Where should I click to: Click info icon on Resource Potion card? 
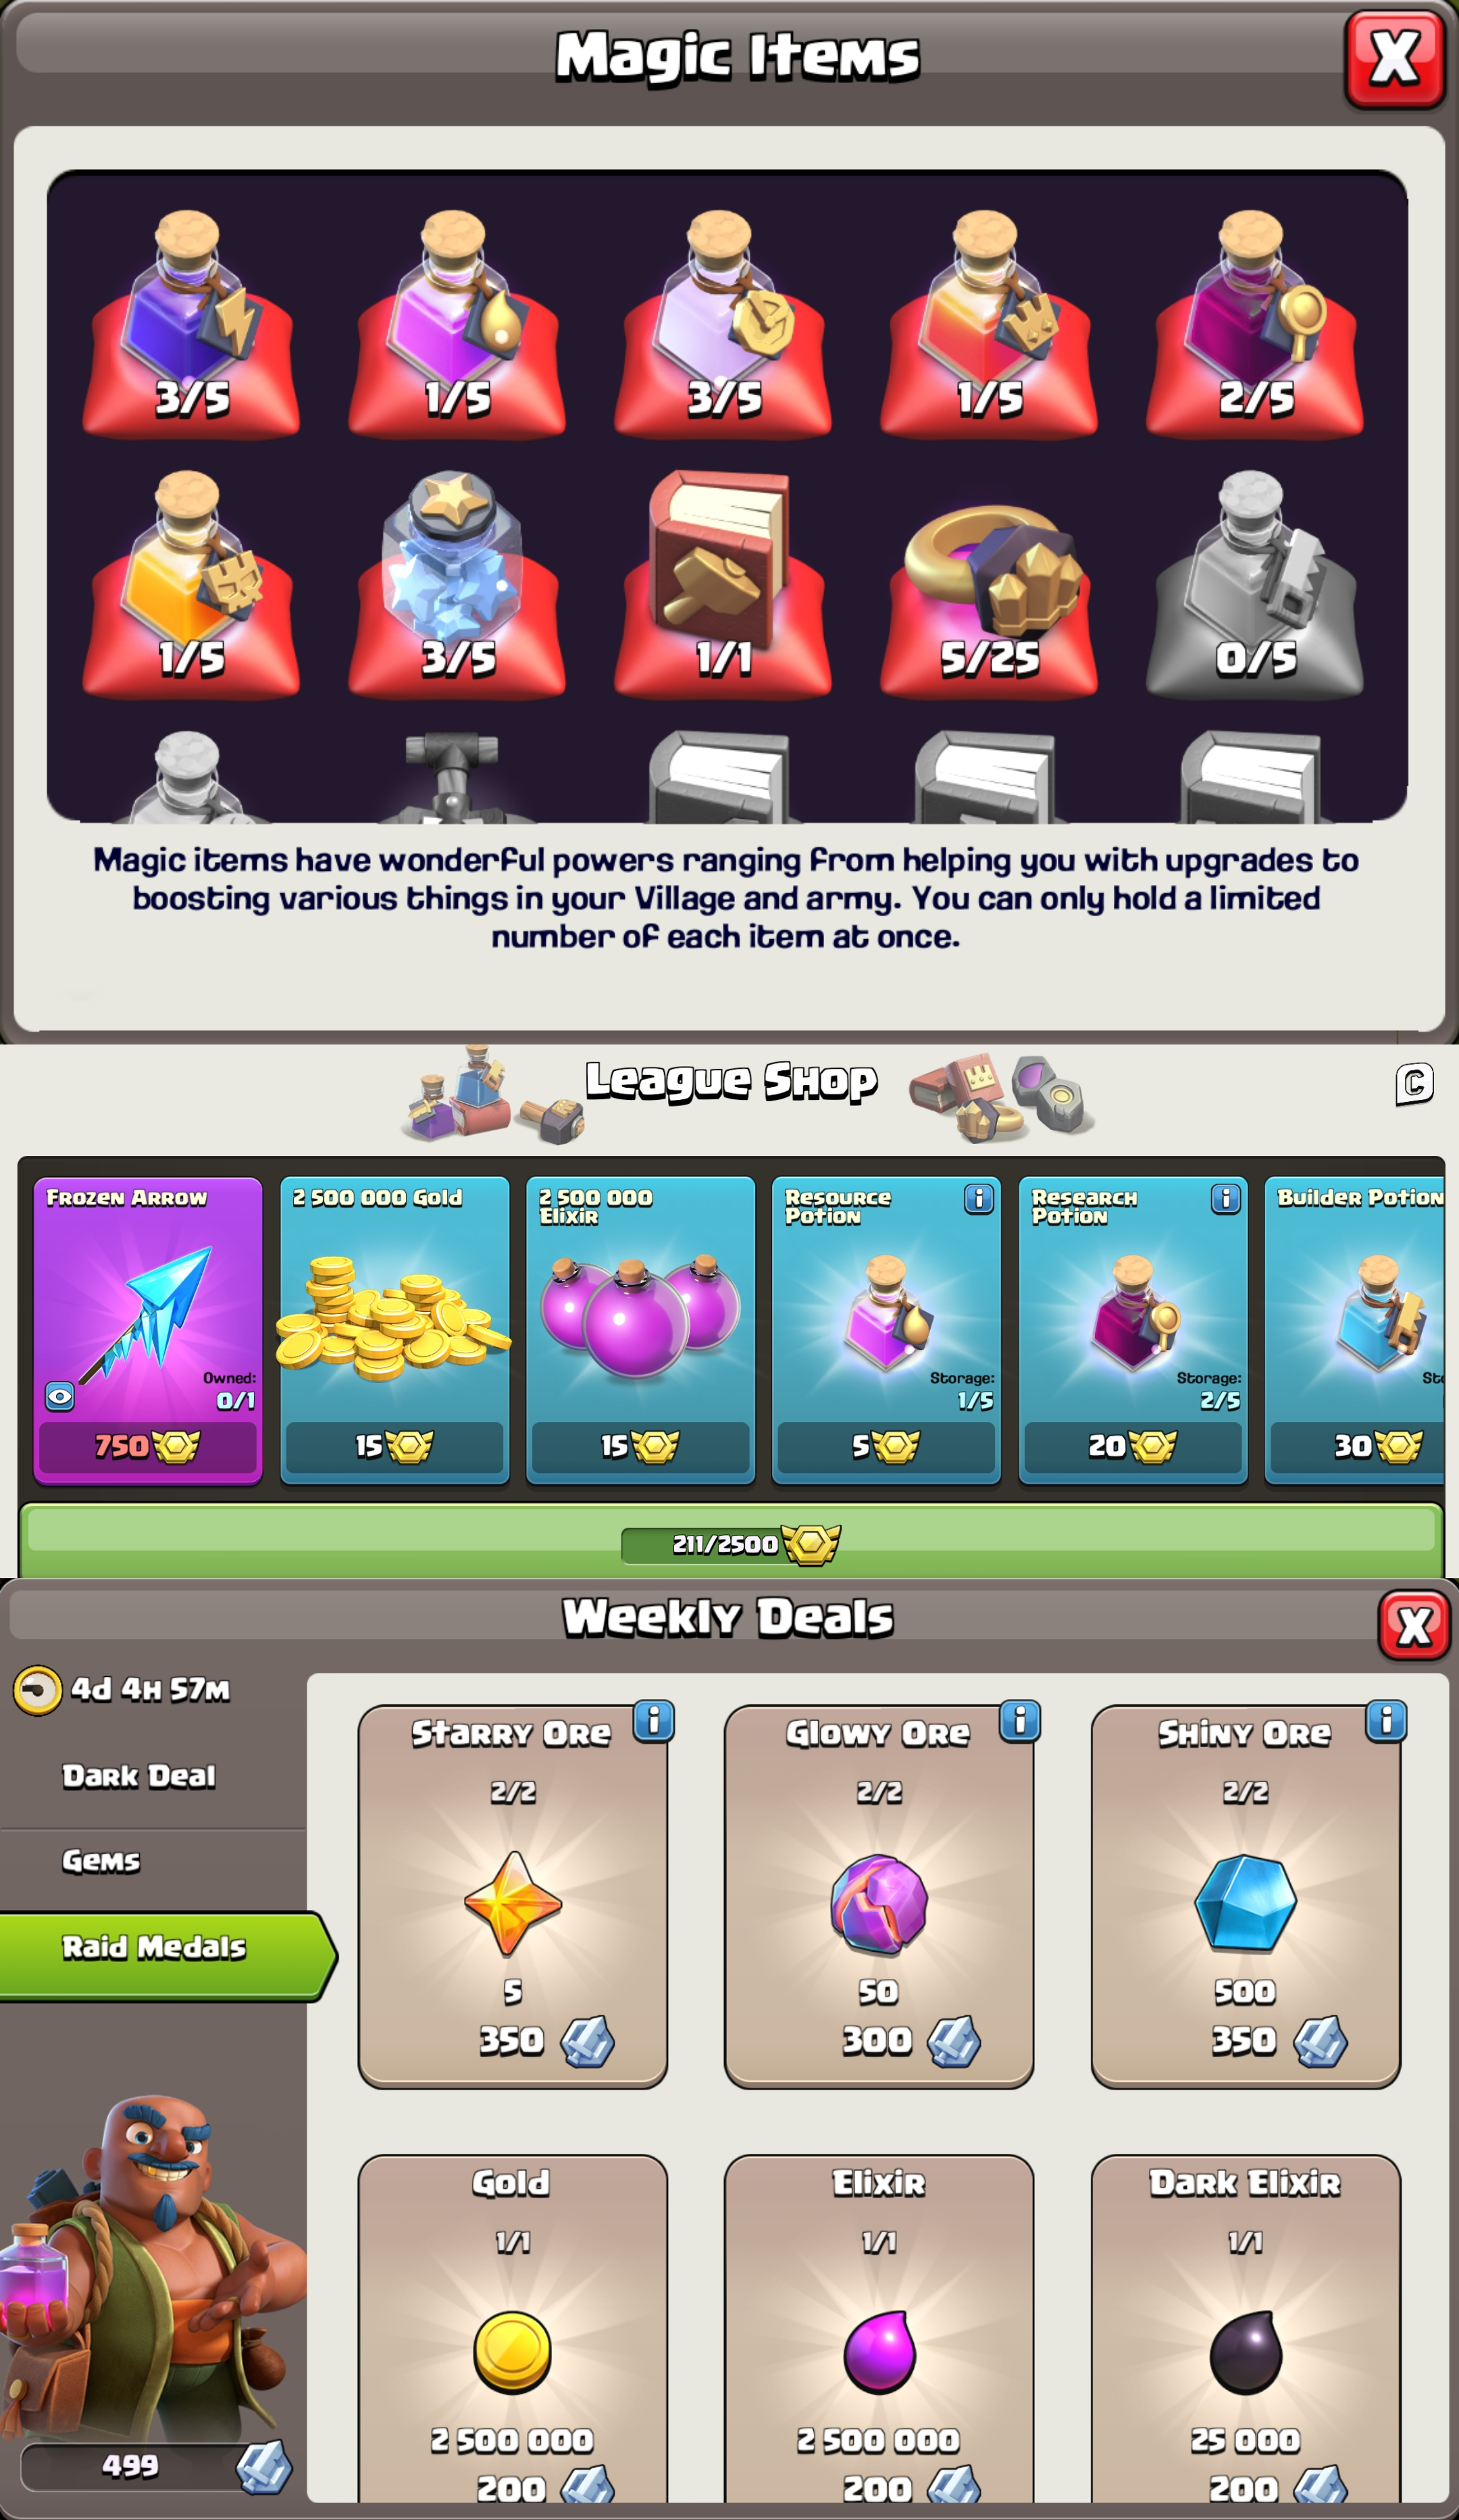tap(979, 1198)
